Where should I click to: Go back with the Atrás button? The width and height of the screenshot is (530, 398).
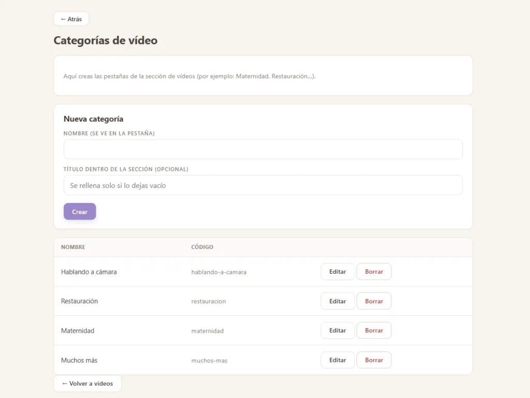71,19
